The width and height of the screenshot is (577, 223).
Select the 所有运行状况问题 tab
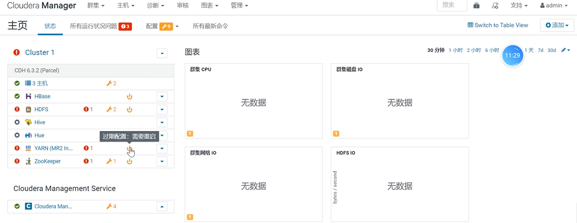point(101,26)
